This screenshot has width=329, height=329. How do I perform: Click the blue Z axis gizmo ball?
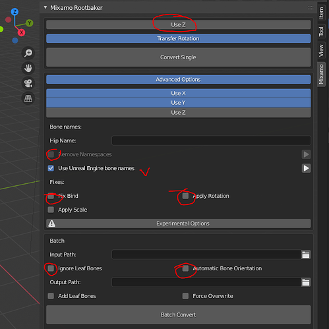(x=15, y=12)
